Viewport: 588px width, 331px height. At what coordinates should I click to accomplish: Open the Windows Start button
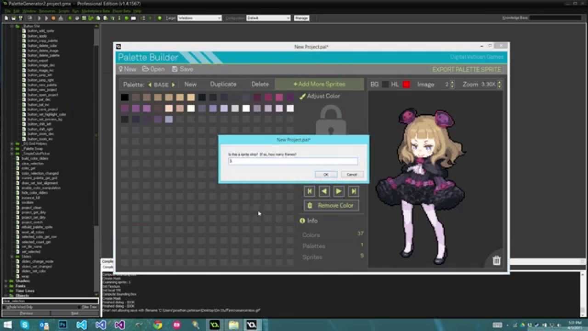tap(8, 325)
